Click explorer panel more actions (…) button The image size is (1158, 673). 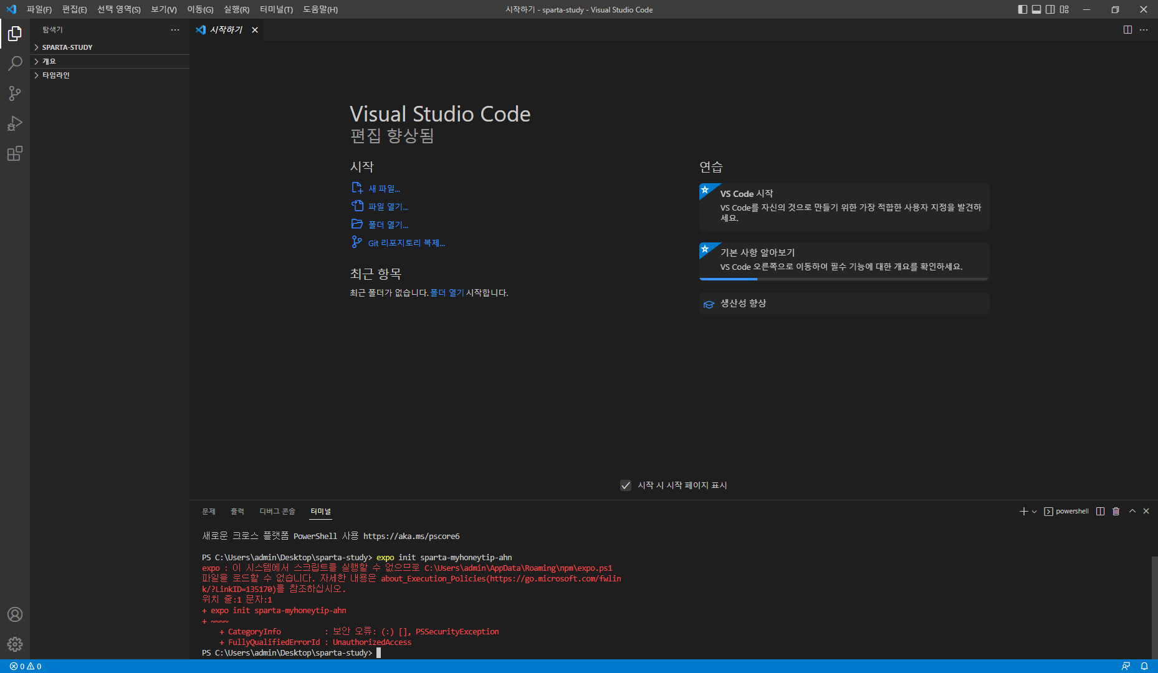[175, 30]
